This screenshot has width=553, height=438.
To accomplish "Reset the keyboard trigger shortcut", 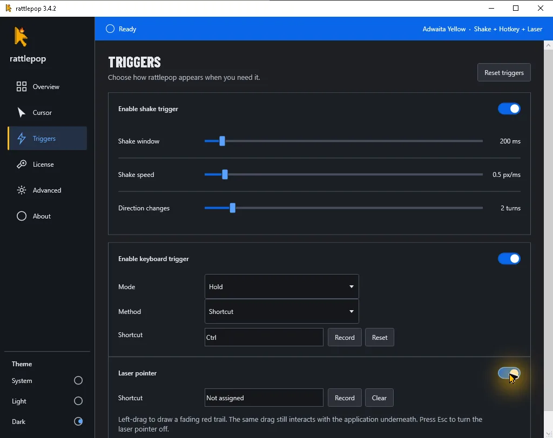I will 380,337.
